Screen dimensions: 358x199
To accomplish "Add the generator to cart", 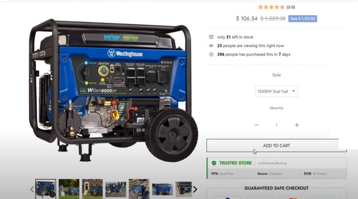I will point(276,145).
